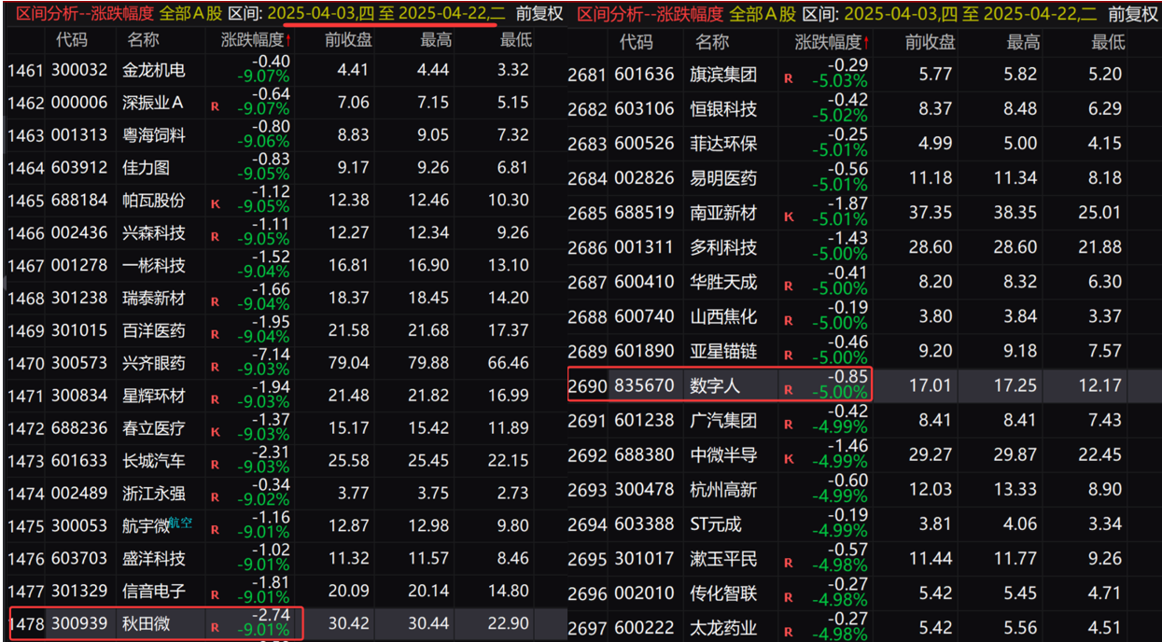Viewport: 1162px width, 642px height.
Task: Select stock name 瑞泰新材
Action: pyautogui.click(x=154, y=298)
